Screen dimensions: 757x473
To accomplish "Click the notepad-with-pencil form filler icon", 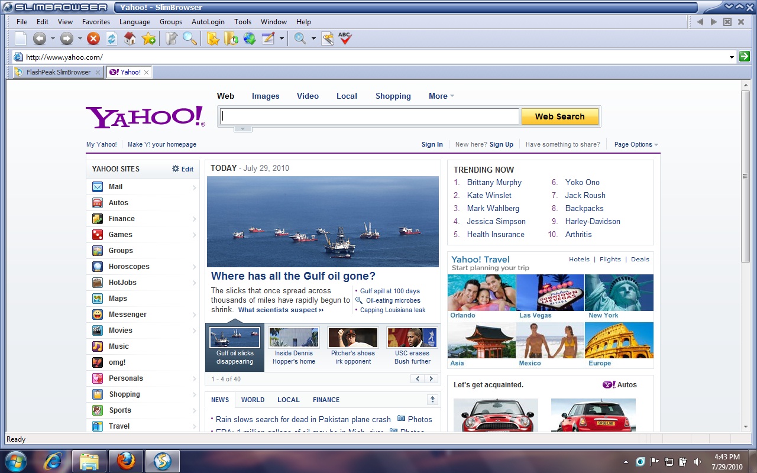I will 268,38.
